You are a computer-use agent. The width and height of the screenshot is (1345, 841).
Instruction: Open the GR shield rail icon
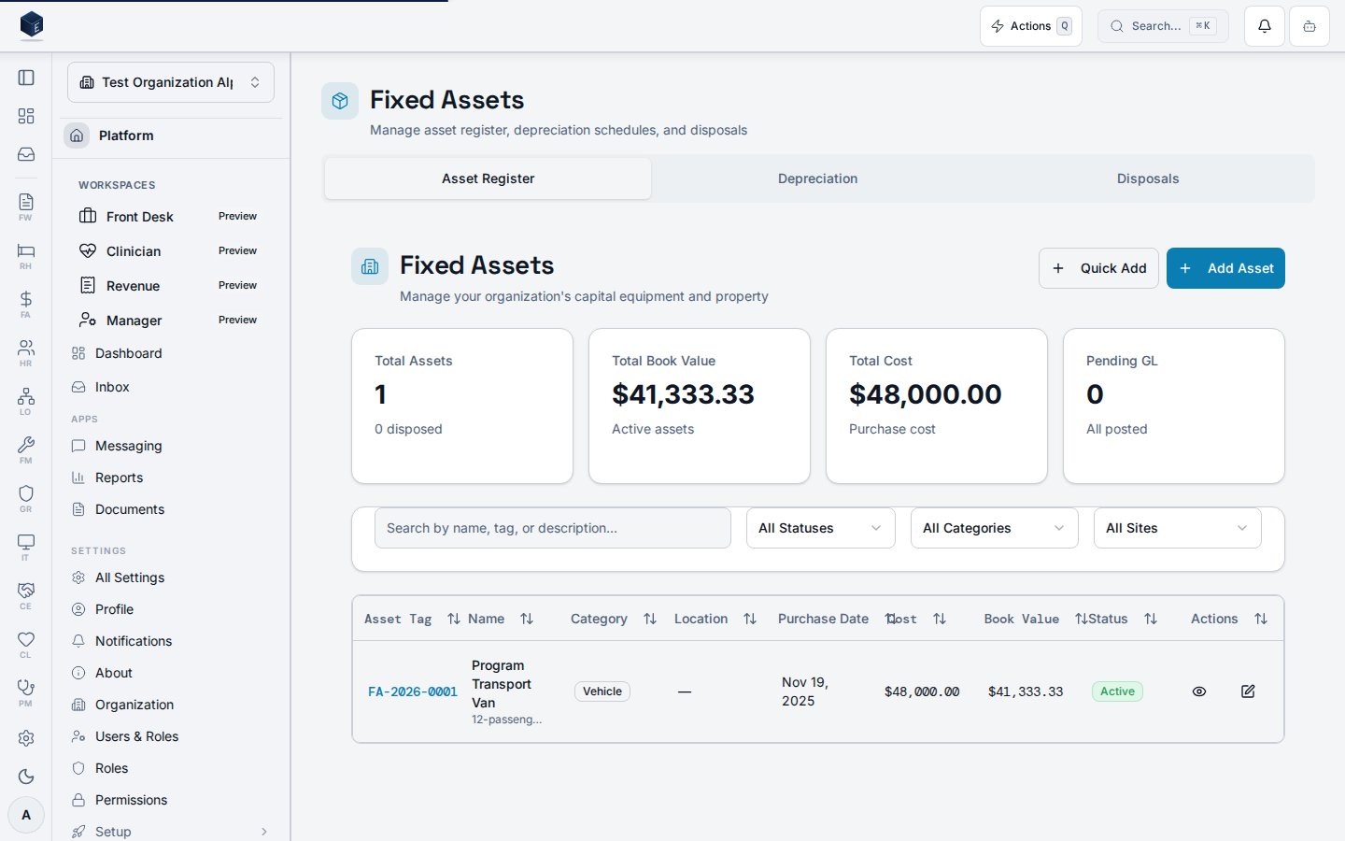click(26, 498)
